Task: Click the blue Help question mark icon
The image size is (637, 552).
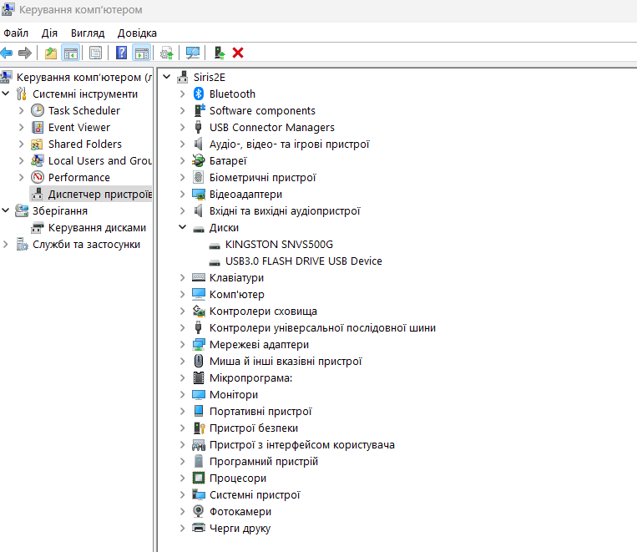Action: (121, 53)
